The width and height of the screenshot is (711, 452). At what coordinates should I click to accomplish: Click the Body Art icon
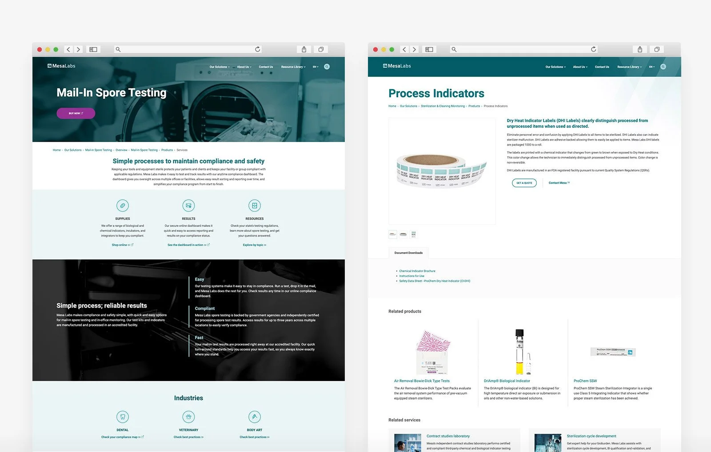click(255, 417)
